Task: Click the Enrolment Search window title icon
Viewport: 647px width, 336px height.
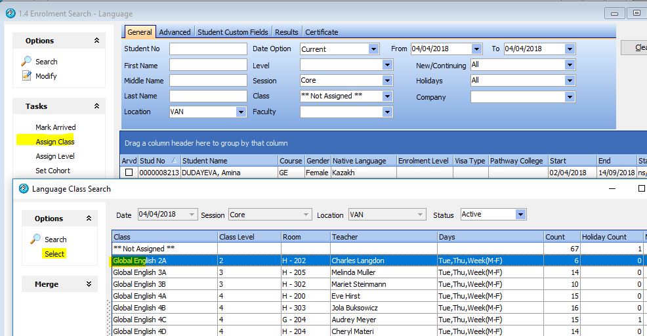Action: coord(10,13)
